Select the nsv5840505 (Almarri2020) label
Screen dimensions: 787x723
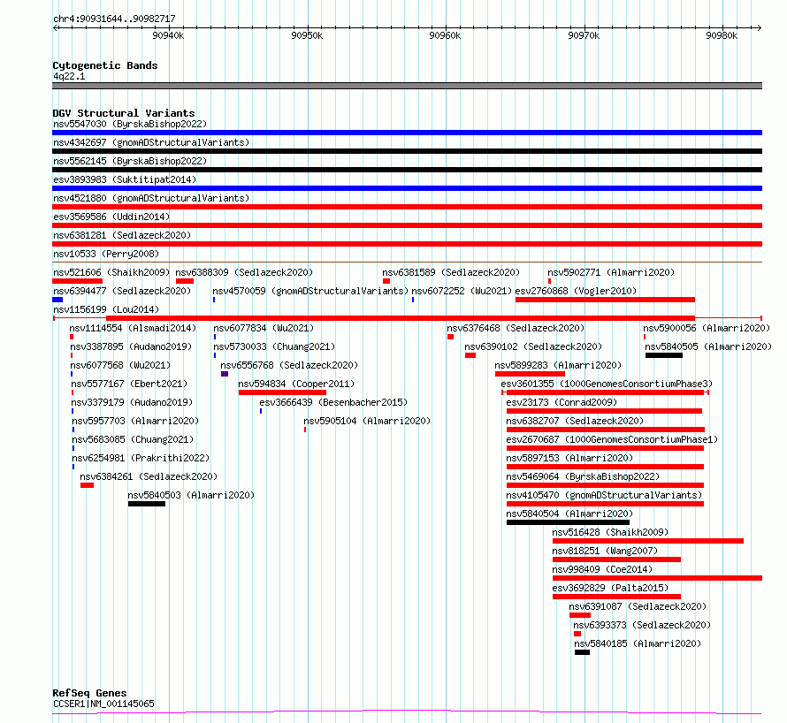point(708,346)
